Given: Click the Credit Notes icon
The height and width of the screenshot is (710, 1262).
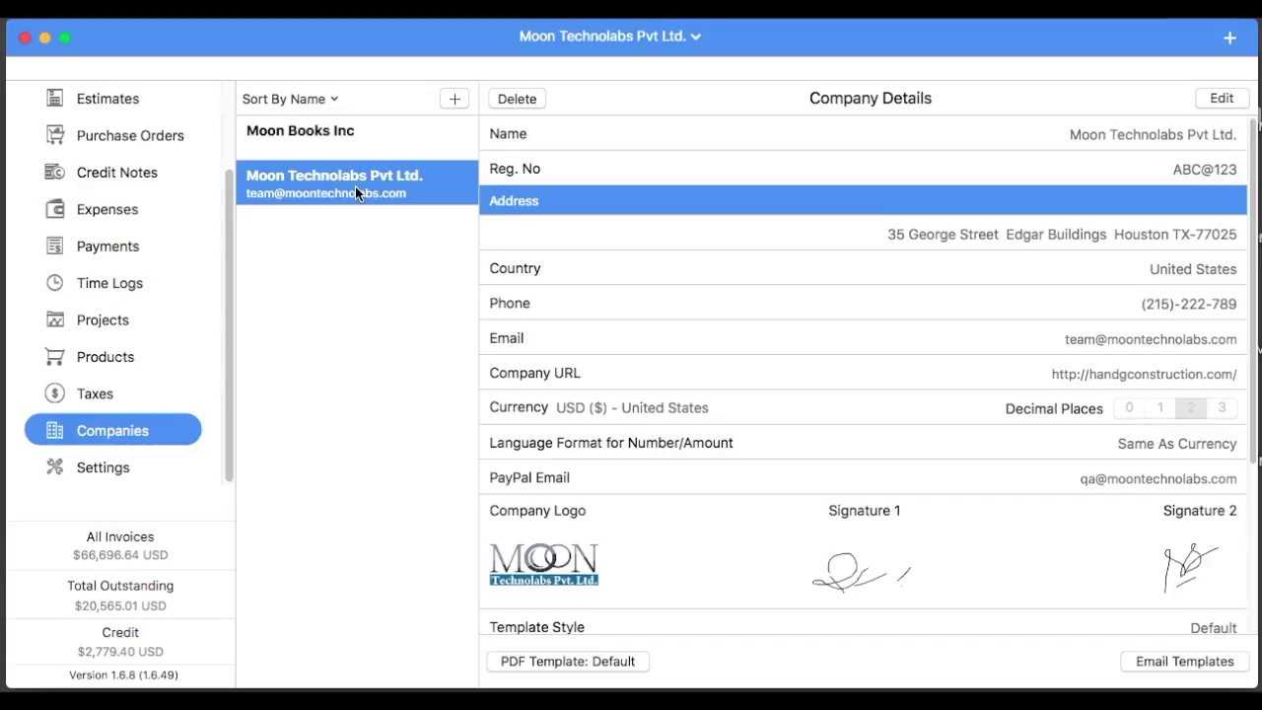Looking at the screenshot, I should 55,173.
